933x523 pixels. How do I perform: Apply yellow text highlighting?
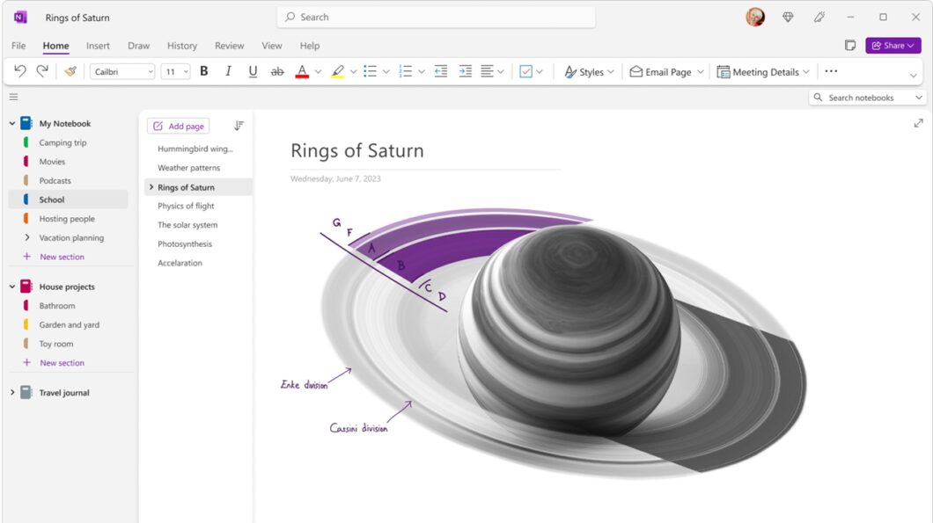(338, 71)
